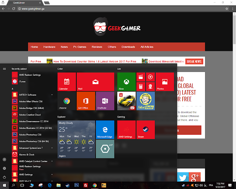The width and height of the screenshot is (236, 189).
Task: Go back in Chrome
Action: point(3,9)
